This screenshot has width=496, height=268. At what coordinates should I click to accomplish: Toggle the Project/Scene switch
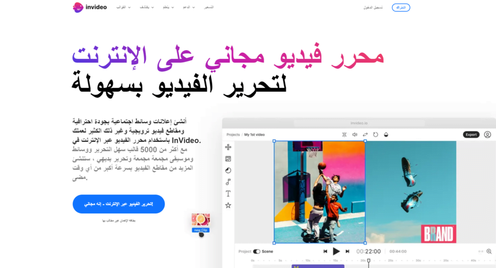click(x=257, y=252)
